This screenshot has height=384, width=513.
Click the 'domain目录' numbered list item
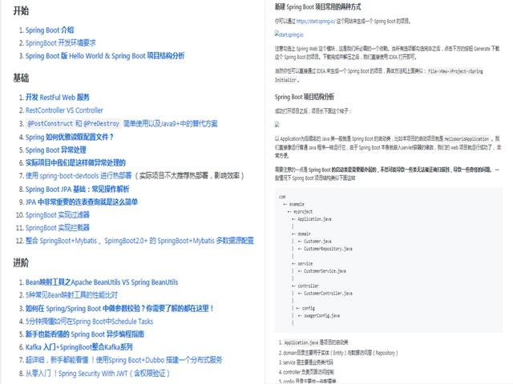tap(340, 353)
